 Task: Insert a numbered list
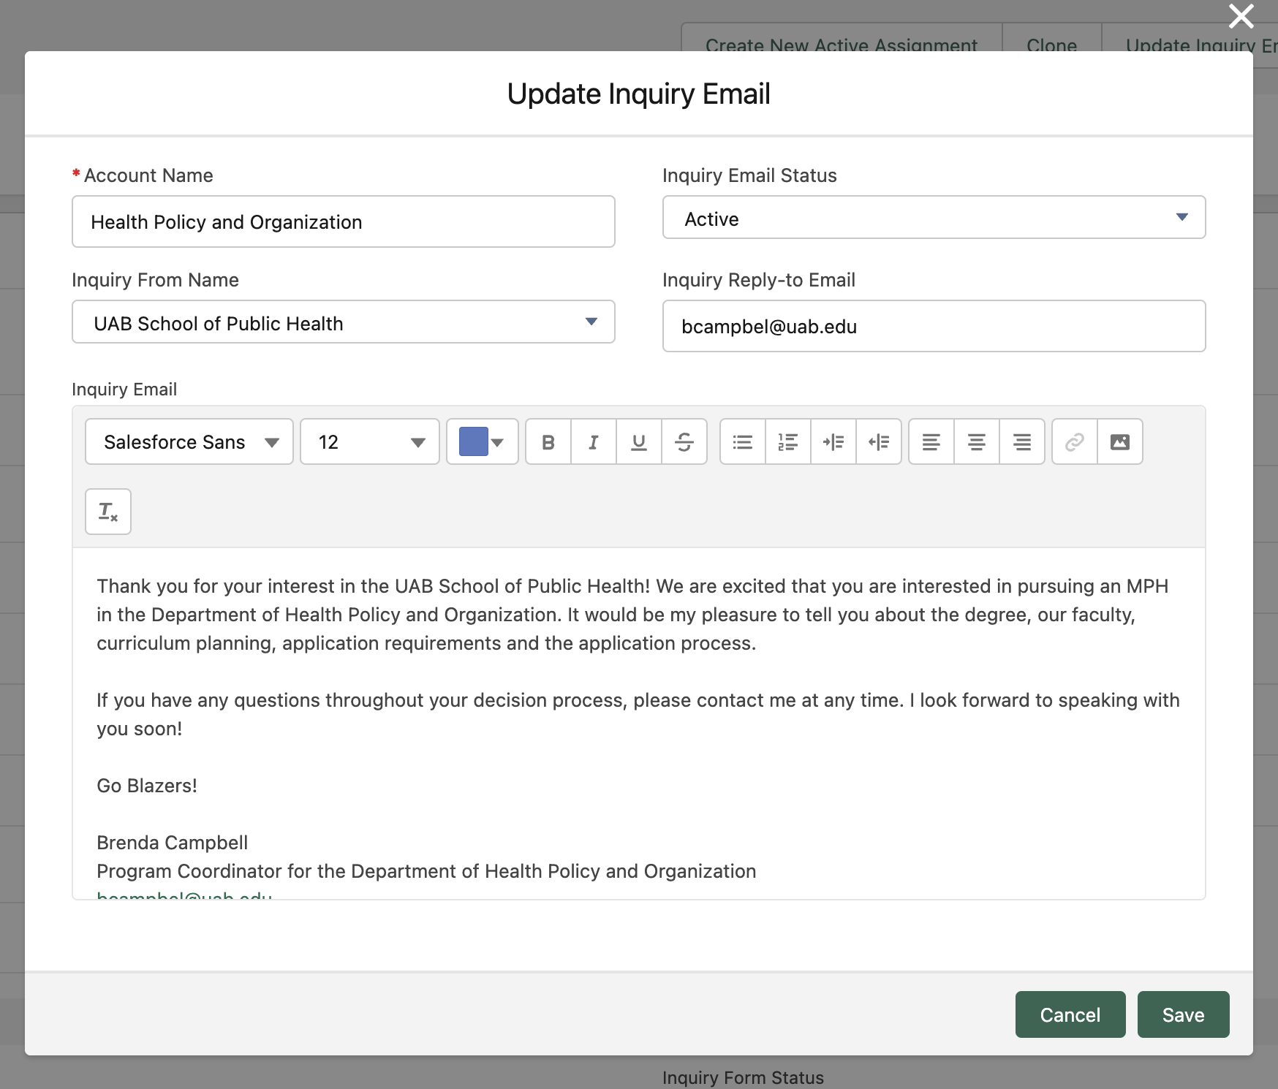pyautogui.click(x=788, y=441)
